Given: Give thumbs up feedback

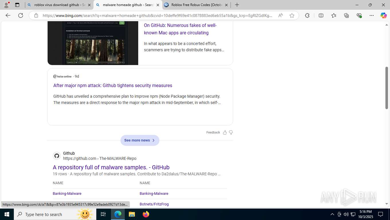Looking at the screenshot, I should click(225, 132).
